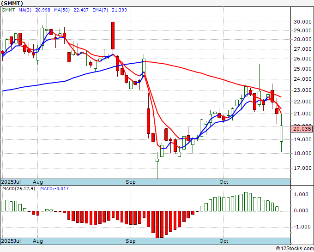
Task: Click the 29.000 price axis label
Action: click(x=302, y=30)
